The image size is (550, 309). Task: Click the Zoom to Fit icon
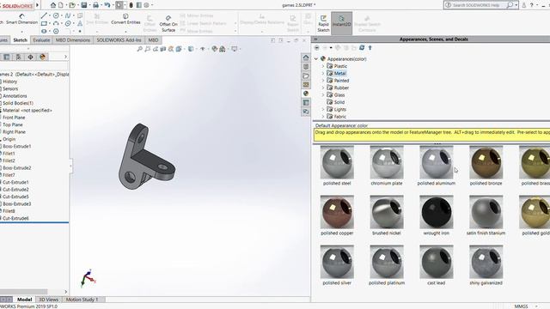click(139, 49)
